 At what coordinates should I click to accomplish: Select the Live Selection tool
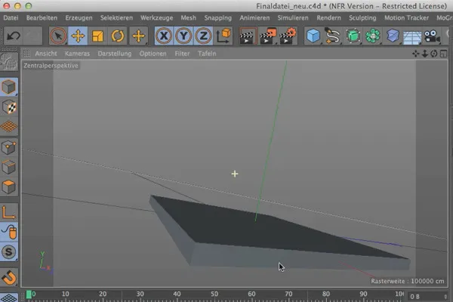[58, 35]
